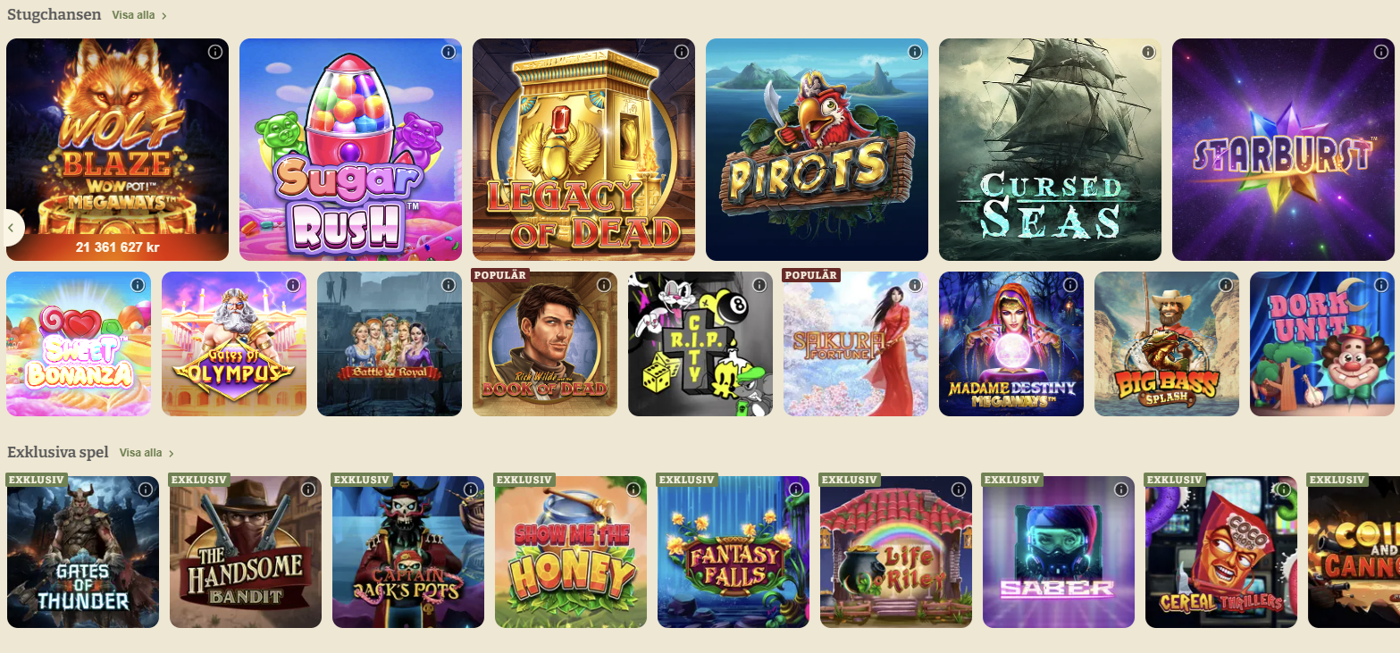Expand Stugchansen with Visa alla chevron

(164, 16)
